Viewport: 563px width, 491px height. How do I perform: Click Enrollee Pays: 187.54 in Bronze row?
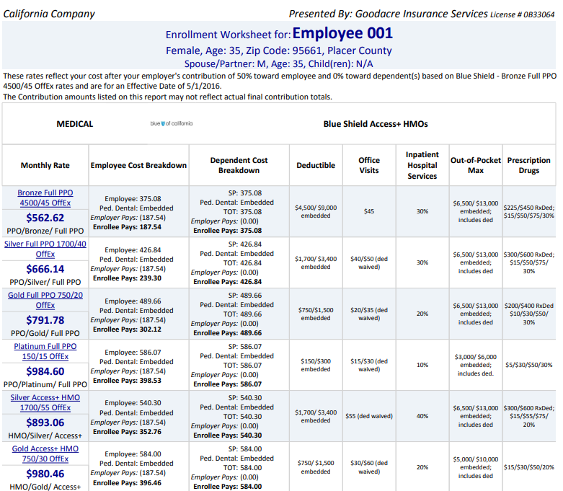pyautogui.click(x=127, y=227)
